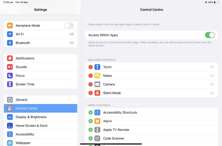This screenshot has height=146, width=222.
Task: Click the Notifications bell icon
Action: (x=10, y=58)
